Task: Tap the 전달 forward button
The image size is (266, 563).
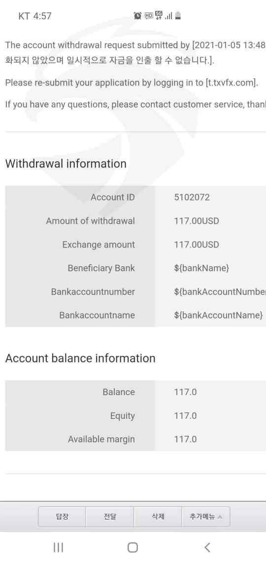Action: pyautogui.click(x=109, y=517)
